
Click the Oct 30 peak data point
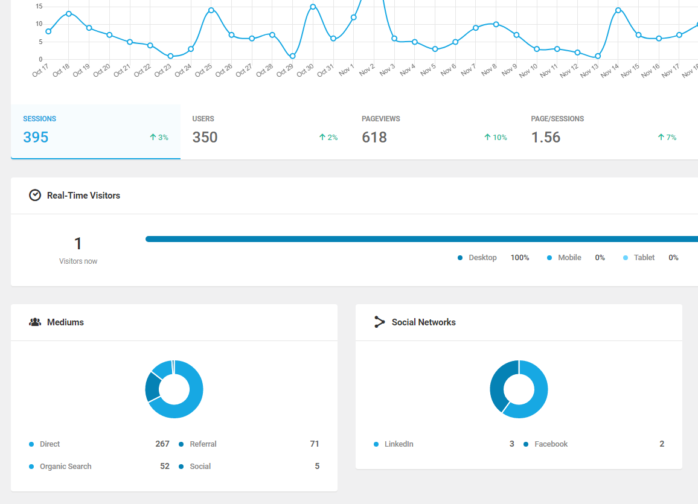(313, 7)
